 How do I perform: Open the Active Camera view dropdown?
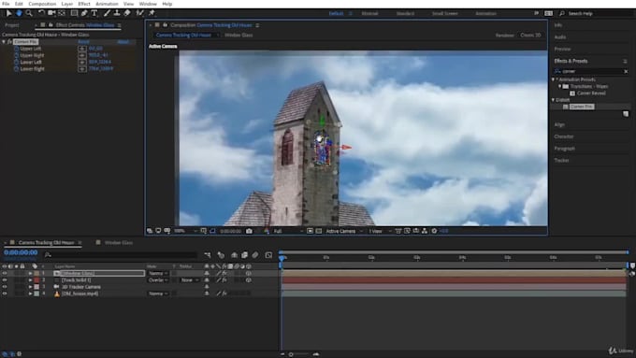[344, 231]
